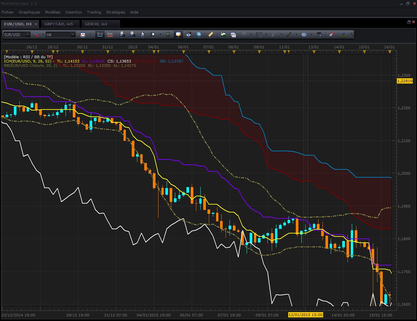The width and height of the screenshot is (417, 321).
Task: Expand the ellipse shape dropdown arrow
Action: (311, 34)
